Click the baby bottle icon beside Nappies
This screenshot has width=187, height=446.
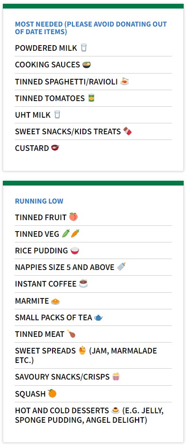(121, 267)
